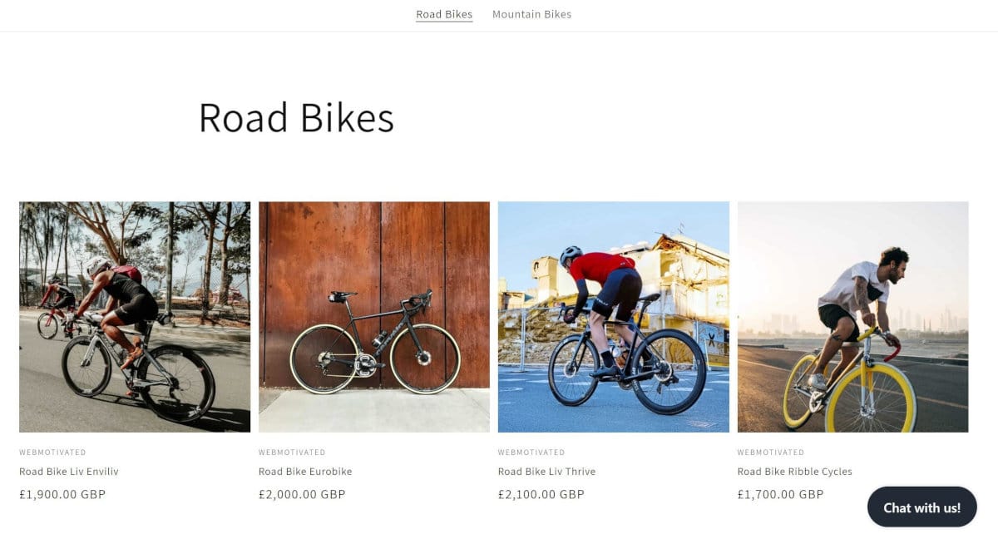Open the Road Bike Ribble Cycles title link
The height and width of the screenshot is (539, 998).
point(794,472)
